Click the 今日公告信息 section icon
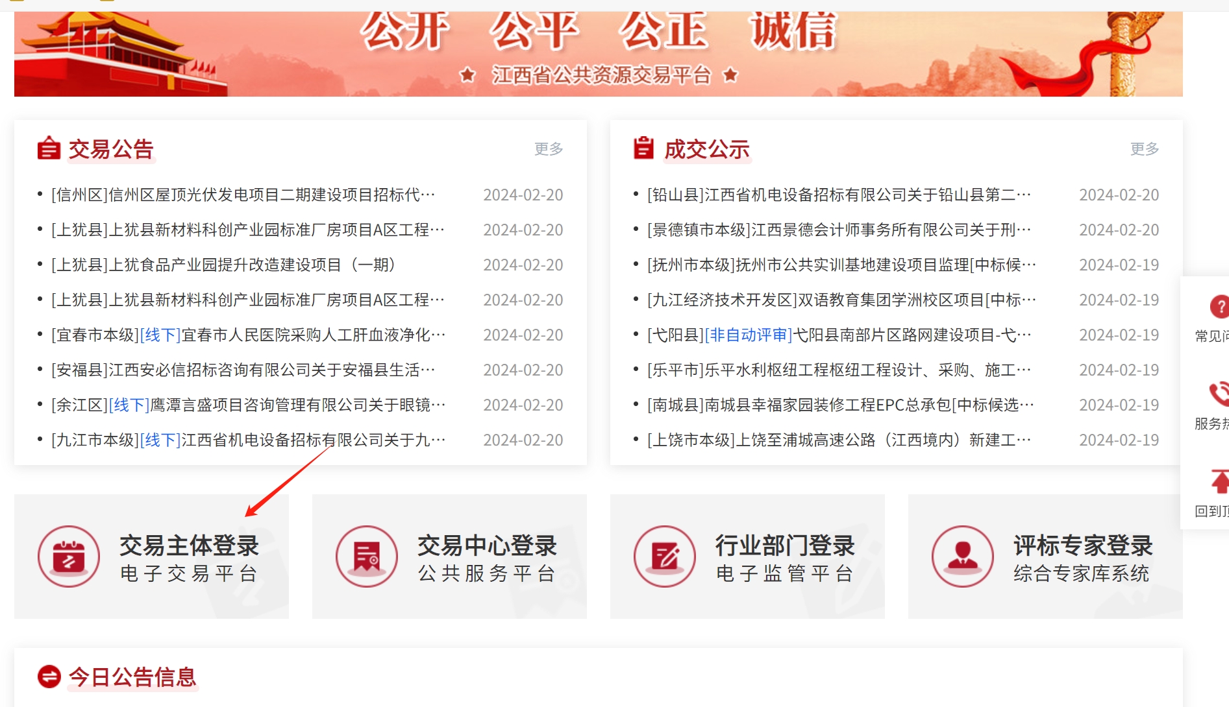 49,677
